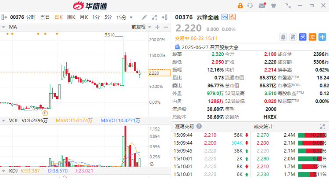
Task: Click the MAVOL10:4271万 label
Action: 120,120
